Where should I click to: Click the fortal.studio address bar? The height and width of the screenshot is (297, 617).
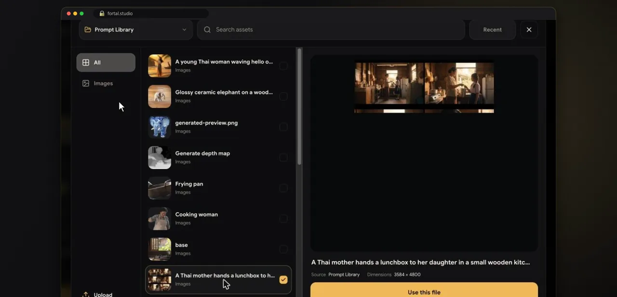[x=151, y=13]
